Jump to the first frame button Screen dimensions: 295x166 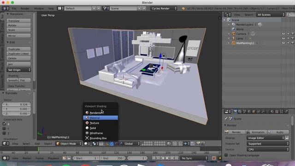(x=153, y=158)
